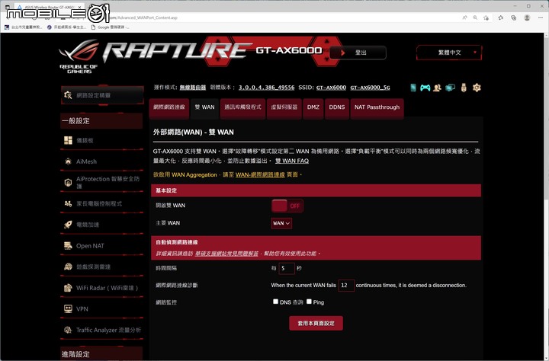Click firmware version 3.0.0.4.386_49556 link

[266, 88]
